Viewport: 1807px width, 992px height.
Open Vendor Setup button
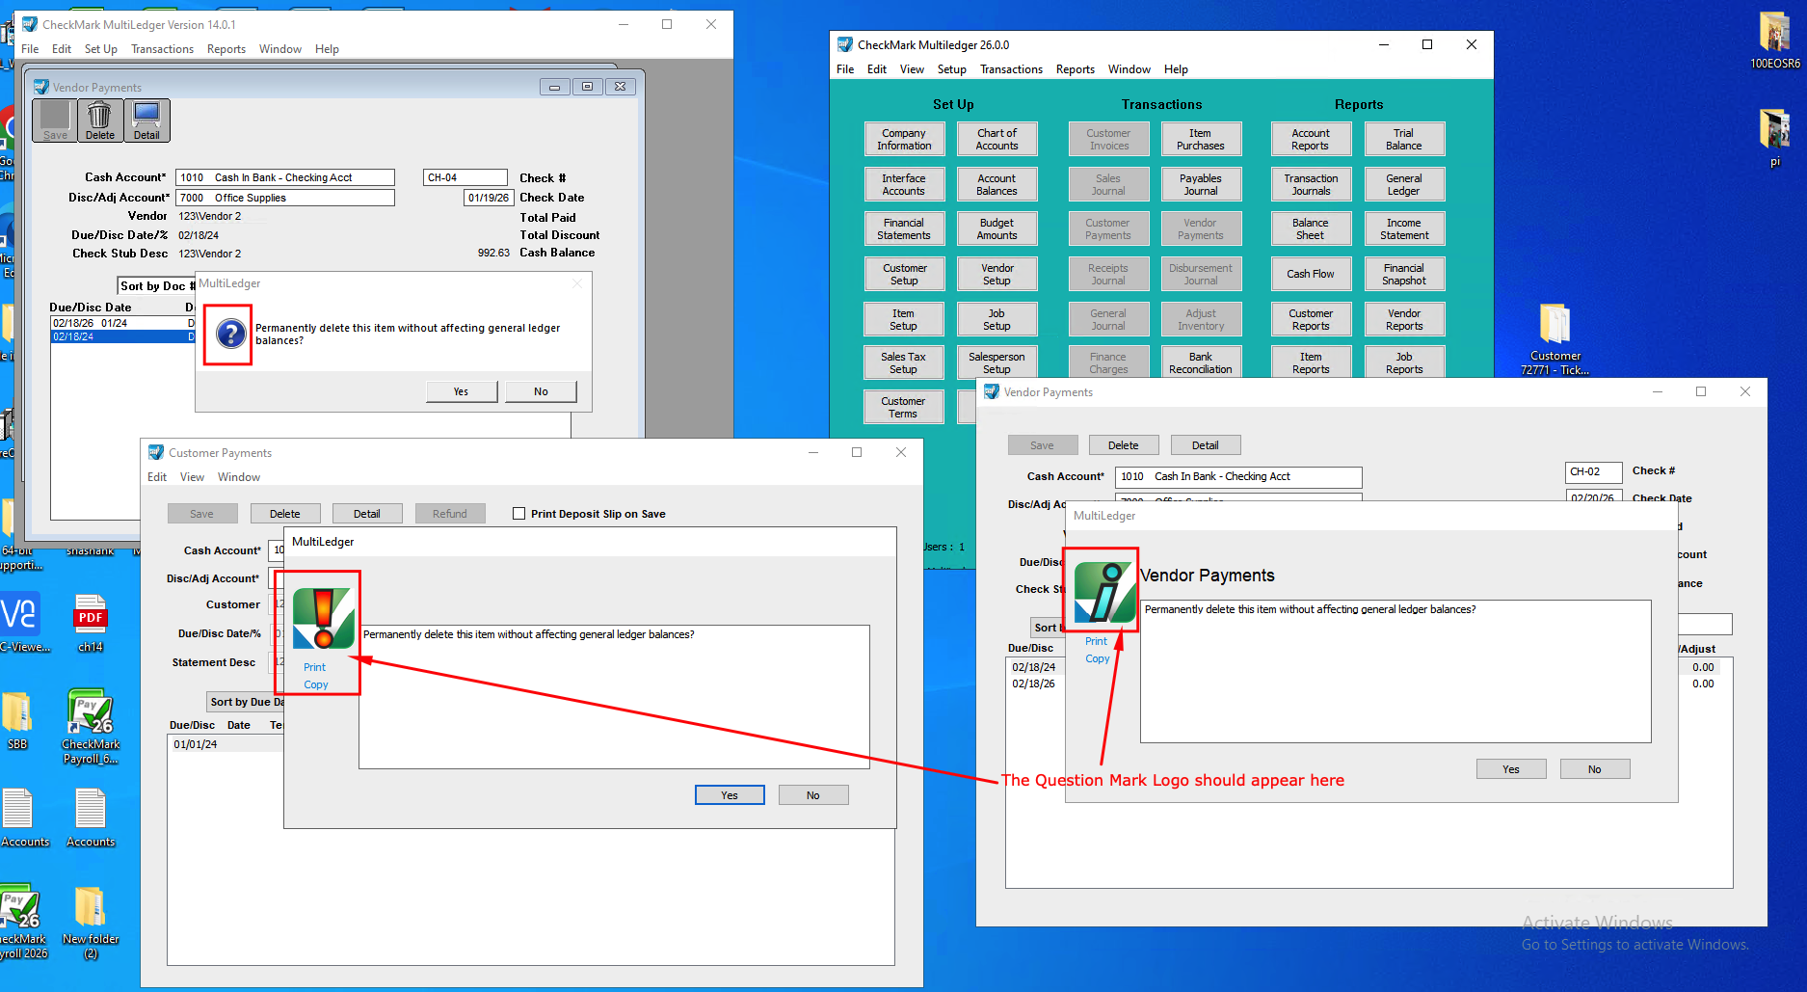pyautogui.click(x=997, y=274)
